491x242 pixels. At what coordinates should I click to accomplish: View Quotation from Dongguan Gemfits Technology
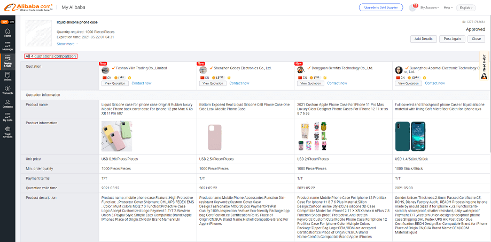[x=310, y=83]
